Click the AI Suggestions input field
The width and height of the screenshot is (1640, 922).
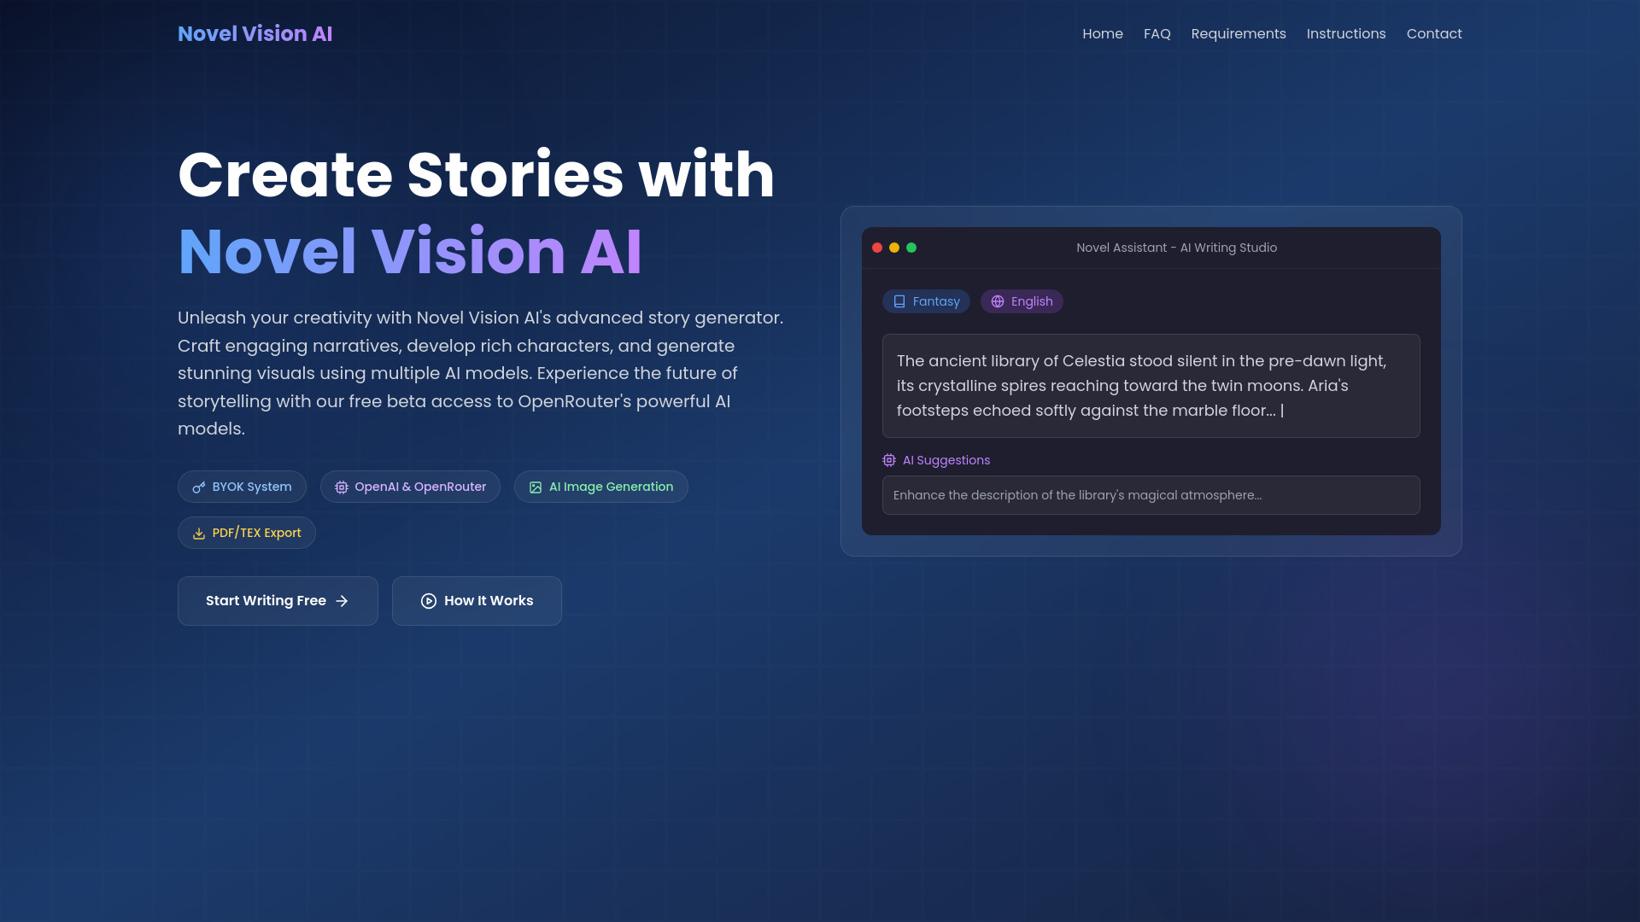pyautogui.click(x=1151, y=494)
